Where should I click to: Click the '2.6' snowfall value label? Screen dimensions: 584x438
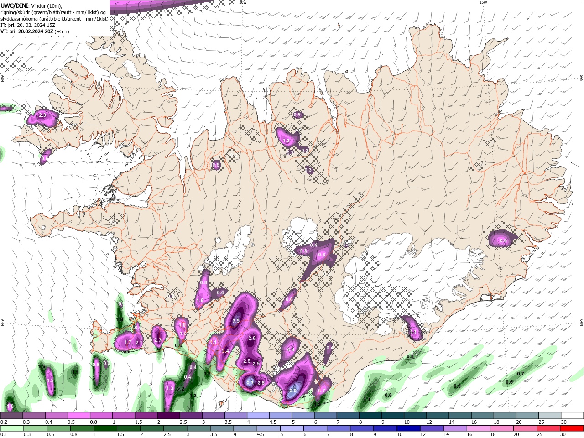tap(252, 338)
